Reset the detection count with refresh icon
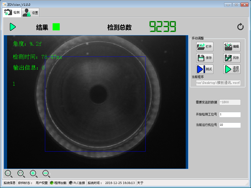Image resolution: width=251 pixels, height=188 pixels. [x=240, y=27]
